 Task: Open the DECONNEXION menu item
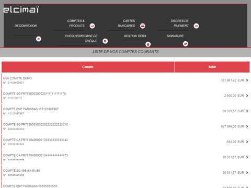click(26, 26)
